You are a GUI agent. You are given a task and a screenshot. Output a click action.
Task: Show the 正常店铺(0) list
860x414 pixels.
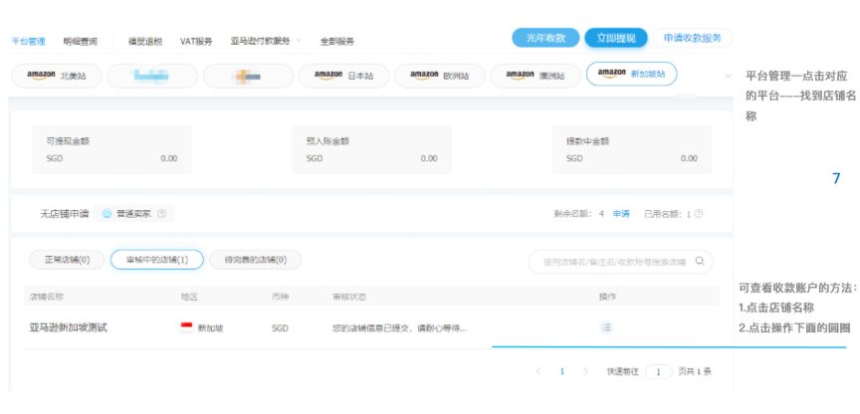point(67,260)
